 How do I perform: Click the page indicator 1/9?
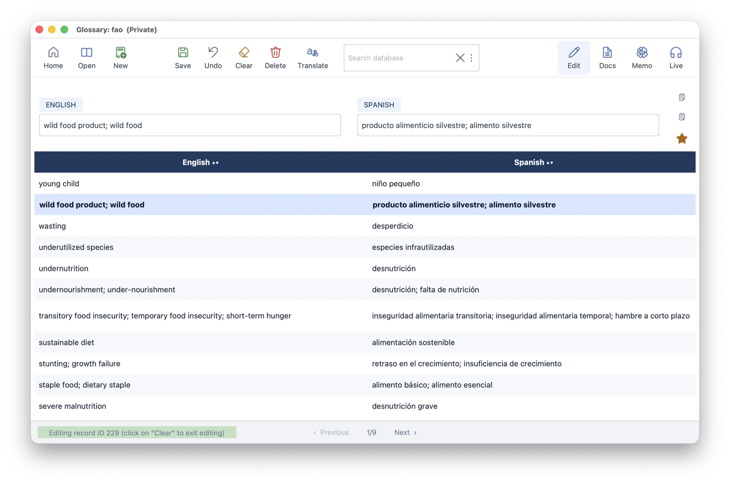[371, 433]
